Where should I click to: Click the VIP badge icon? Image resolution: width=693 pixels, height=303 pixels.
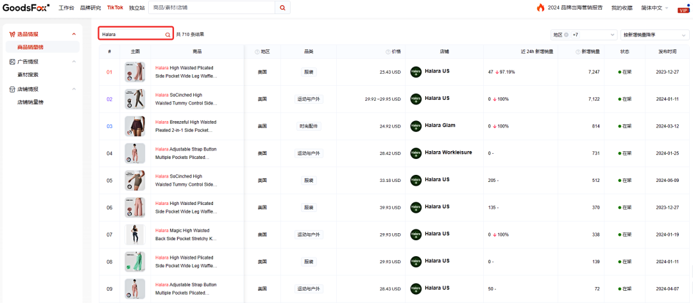coord(683,9)
